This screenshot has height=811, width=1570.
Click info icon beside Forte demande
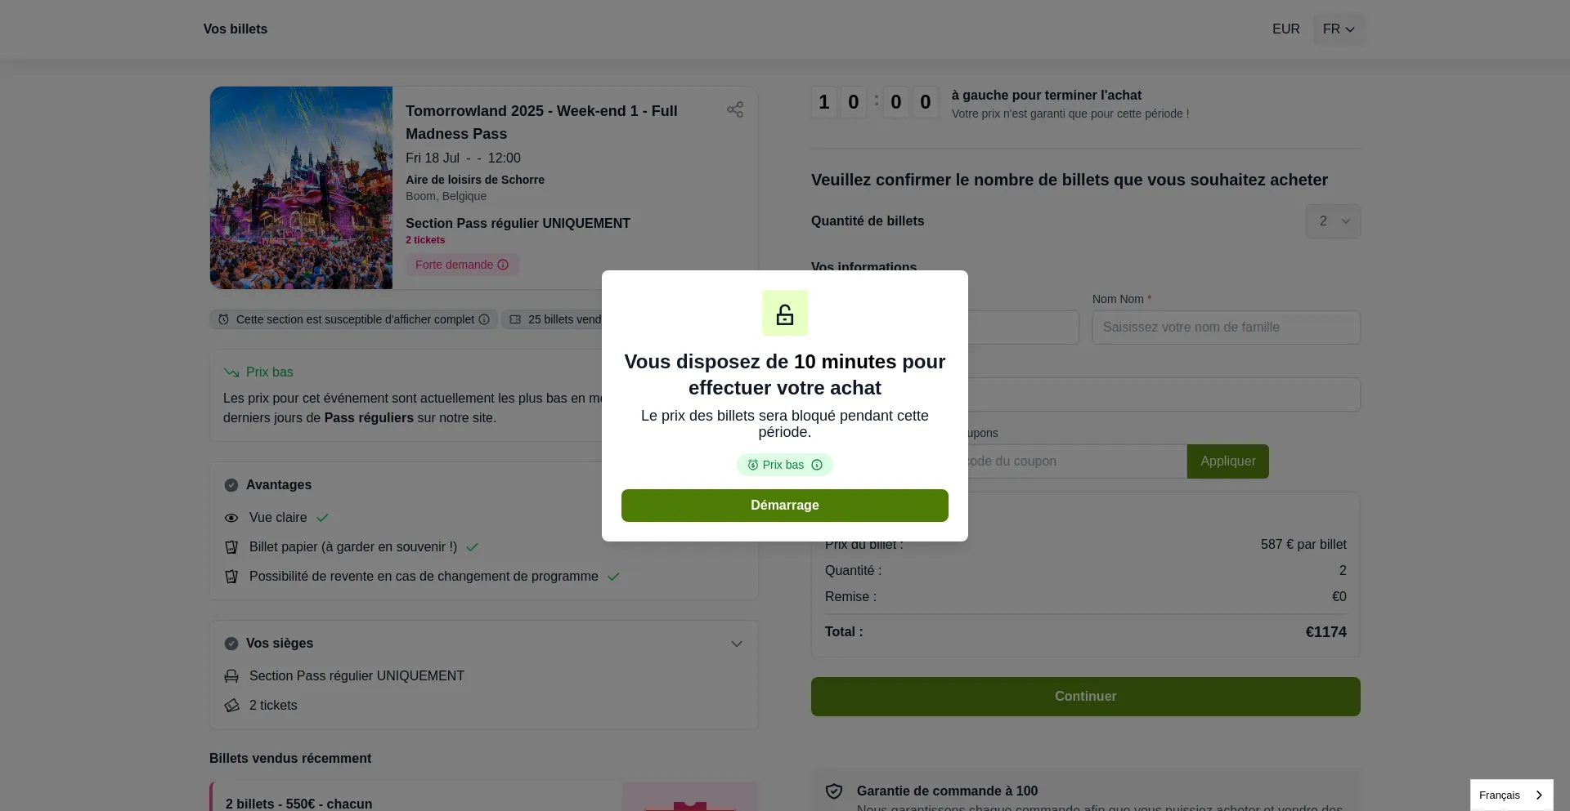[x=503, y=265]
